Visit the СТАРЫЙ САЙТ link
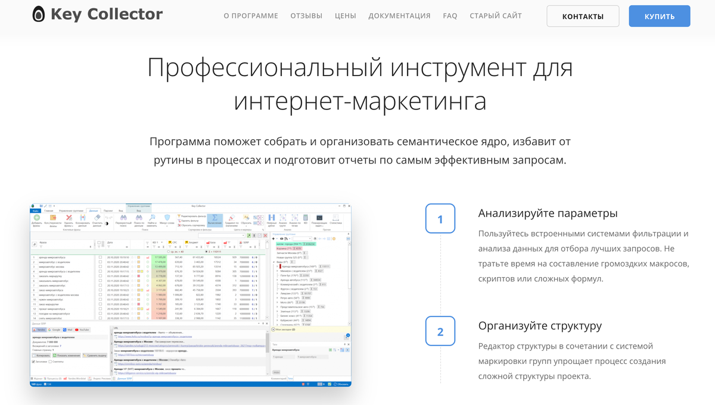This screenshot has width=715, height=405. point(496,16)
